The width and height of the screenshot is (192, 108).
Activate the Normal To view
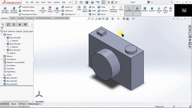[159, 10]
